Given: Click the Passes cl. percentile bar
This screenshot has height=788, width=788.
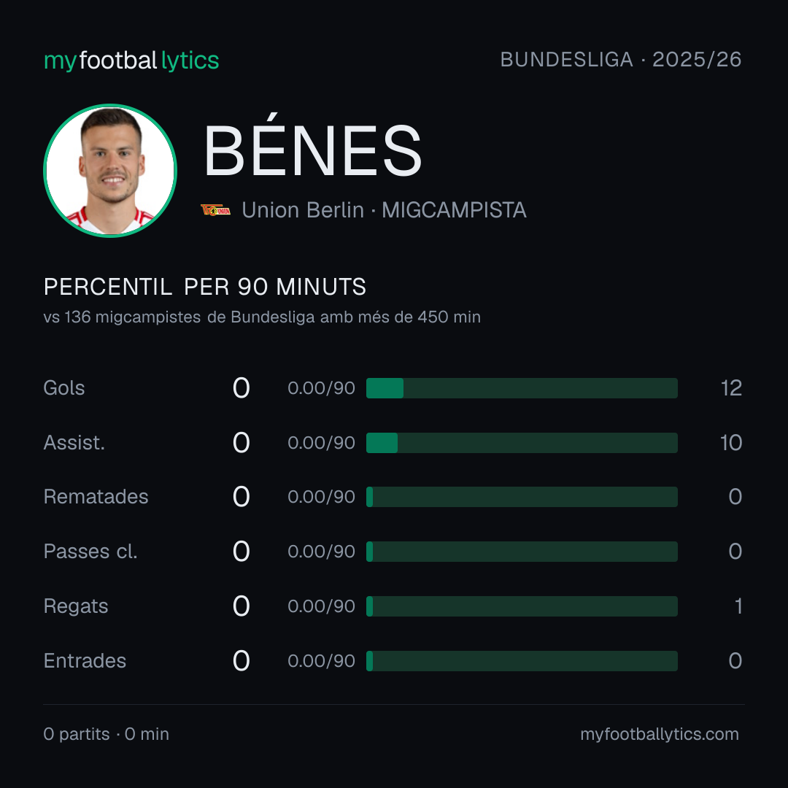Looking at the screenshot, I should pos(522,552).
